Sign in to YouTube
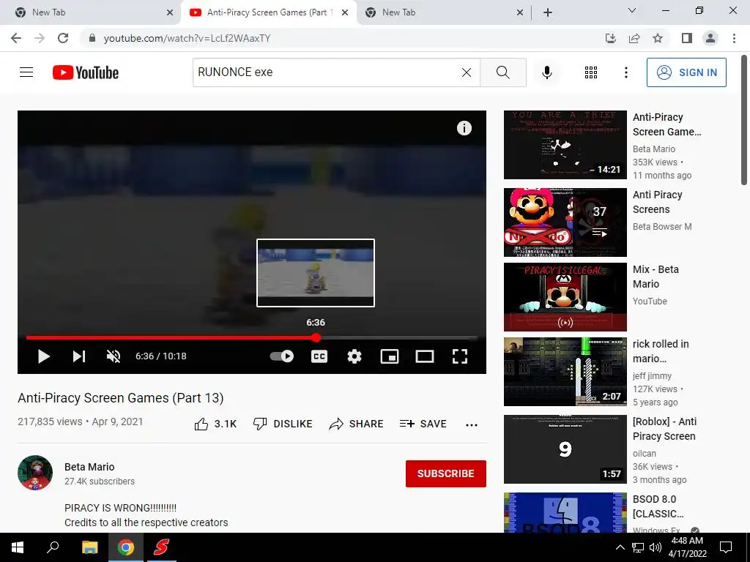 pyautogui.click(x=686, y=72)
